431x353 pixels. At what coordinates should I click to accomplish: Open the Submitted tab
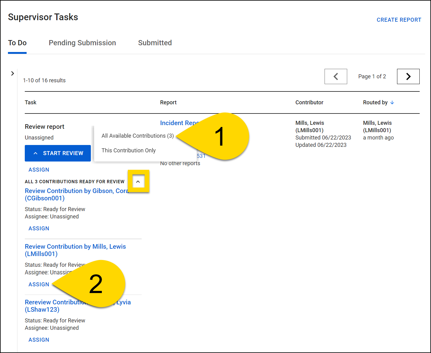tap(155, 43)
